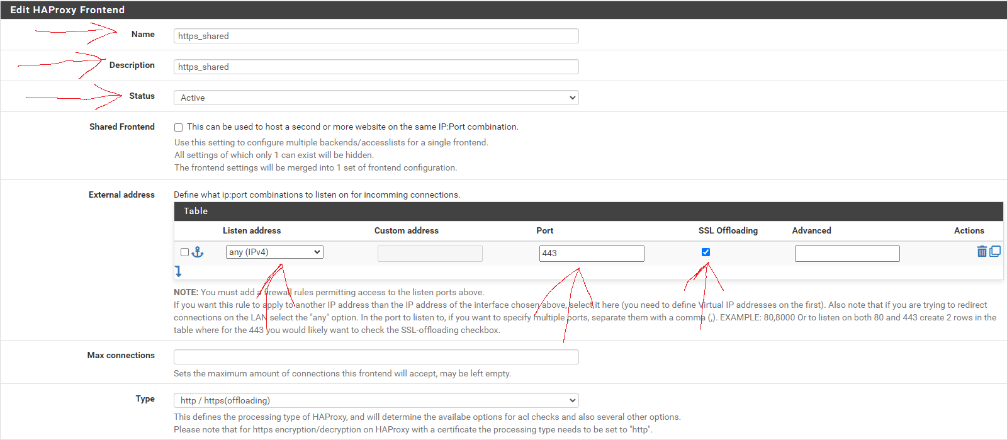Click the Advanced column header

(x=811, y=230)
